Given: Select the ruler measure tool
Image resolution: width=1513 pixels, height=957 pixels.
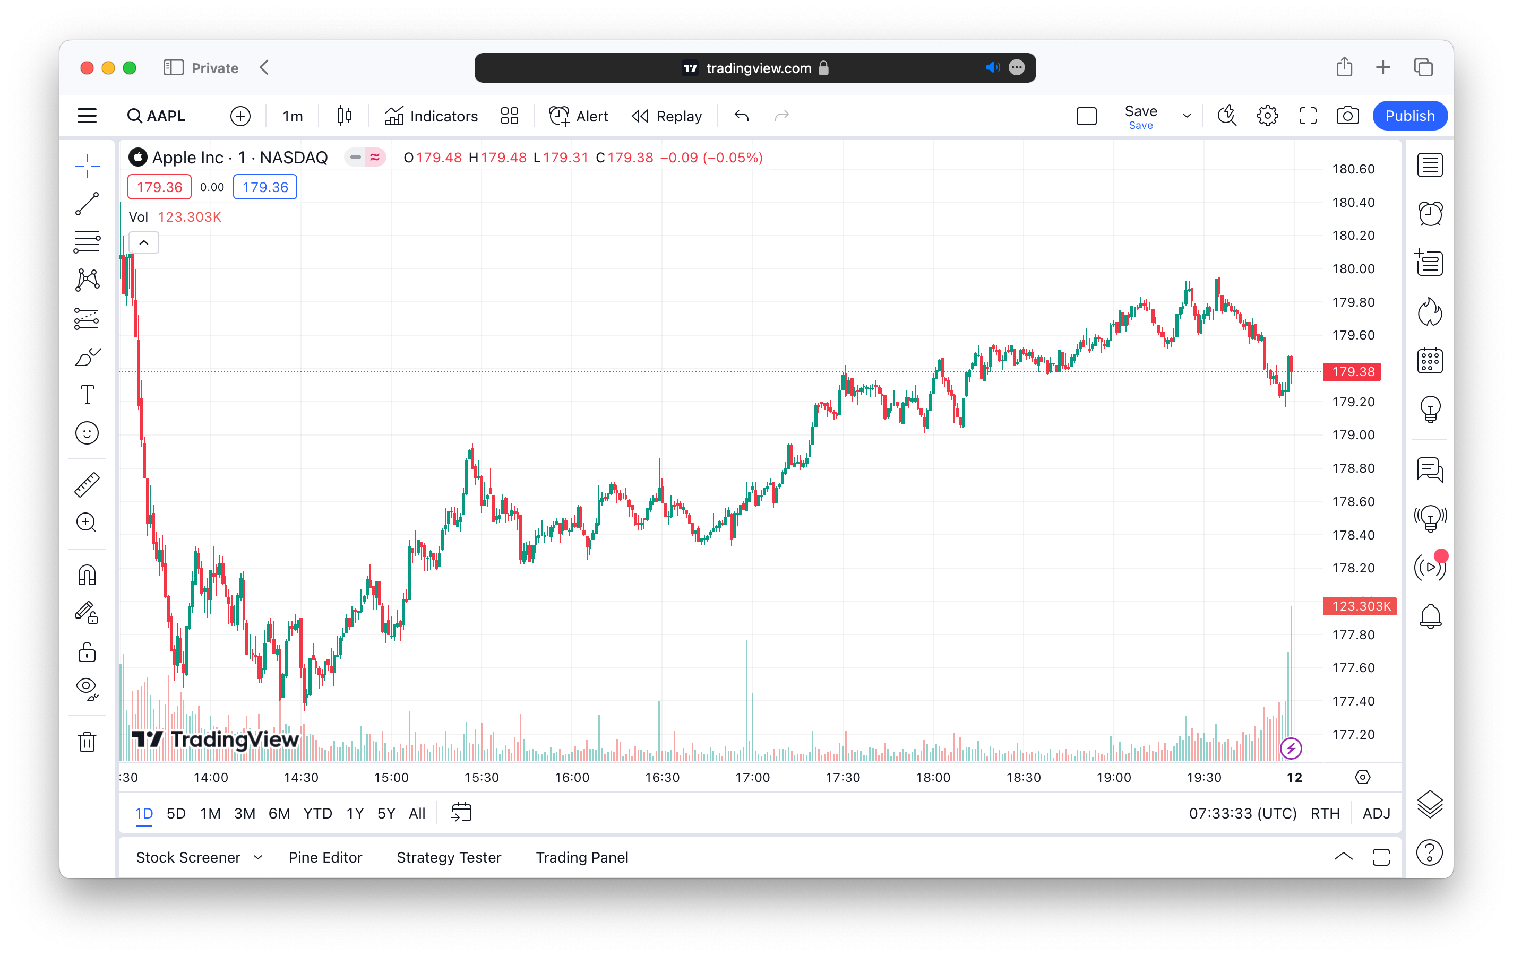Looking at the screenshot, I should [x=87, y=485].
